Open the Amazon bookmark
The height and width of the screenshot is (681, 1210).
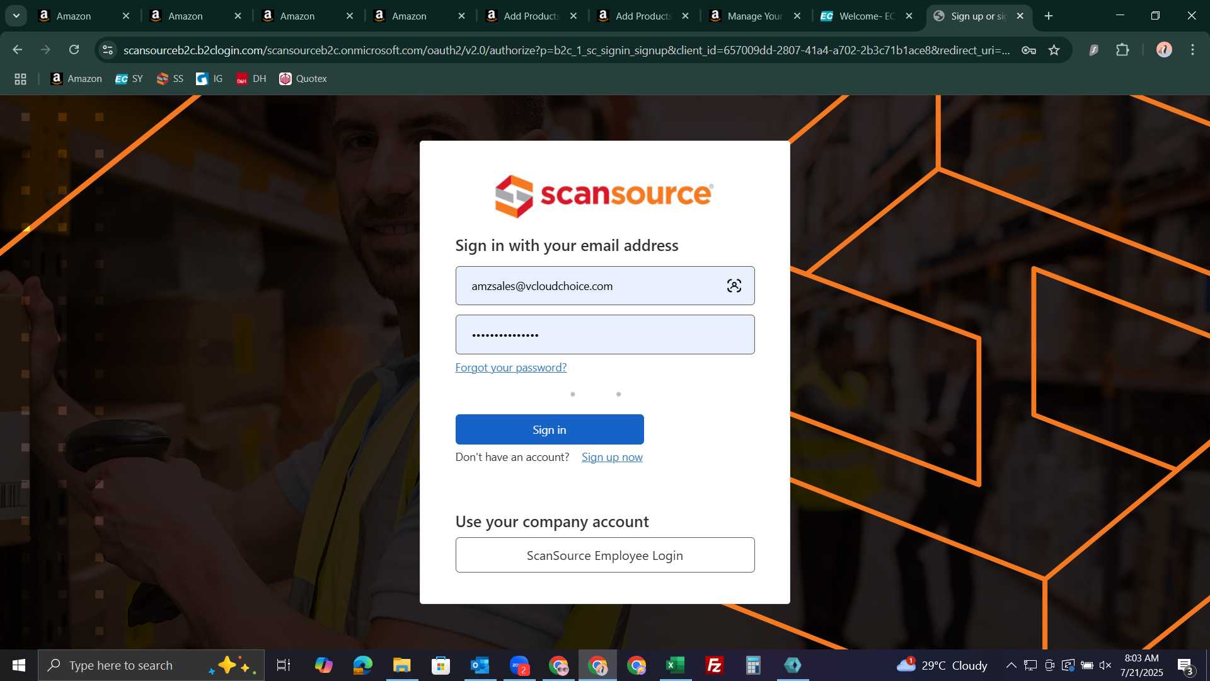76,79
